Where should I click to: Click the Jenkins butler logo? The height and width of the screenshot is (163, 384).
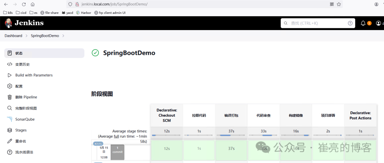click(8, 23)
